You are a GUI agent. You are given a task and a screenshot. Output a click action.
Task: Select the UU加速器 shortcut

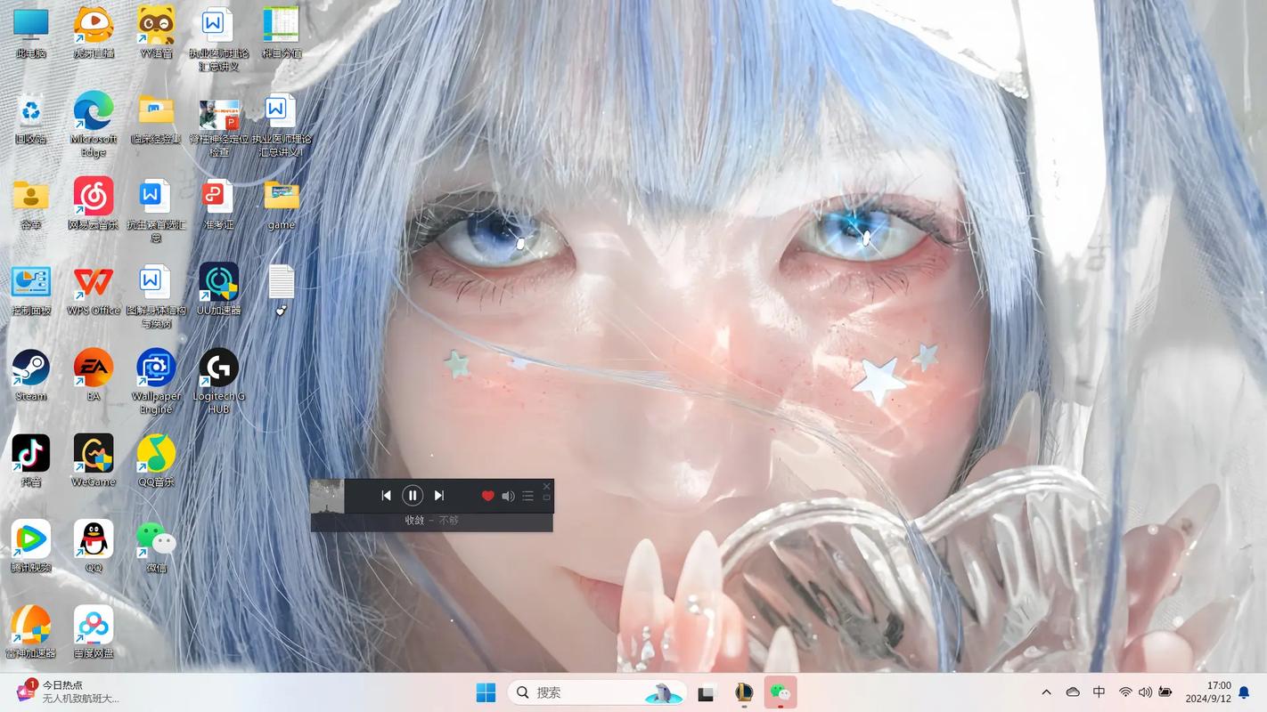218,289
